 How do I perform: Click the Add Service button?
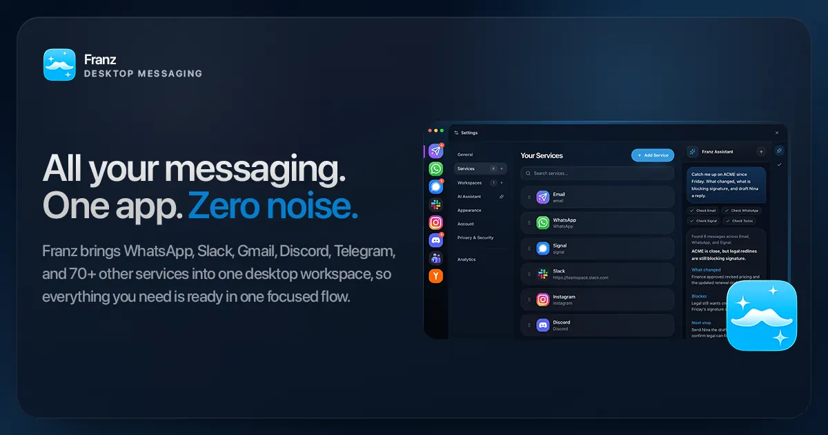click(x=653, y=155)
